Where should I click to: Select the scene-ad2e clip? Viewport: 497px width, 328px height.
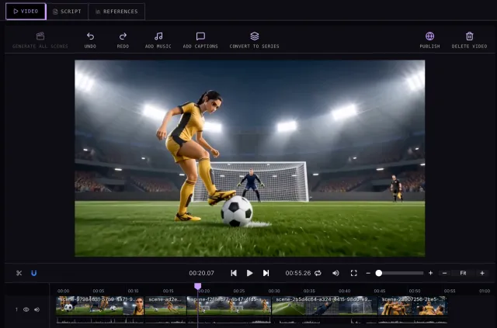165,306
